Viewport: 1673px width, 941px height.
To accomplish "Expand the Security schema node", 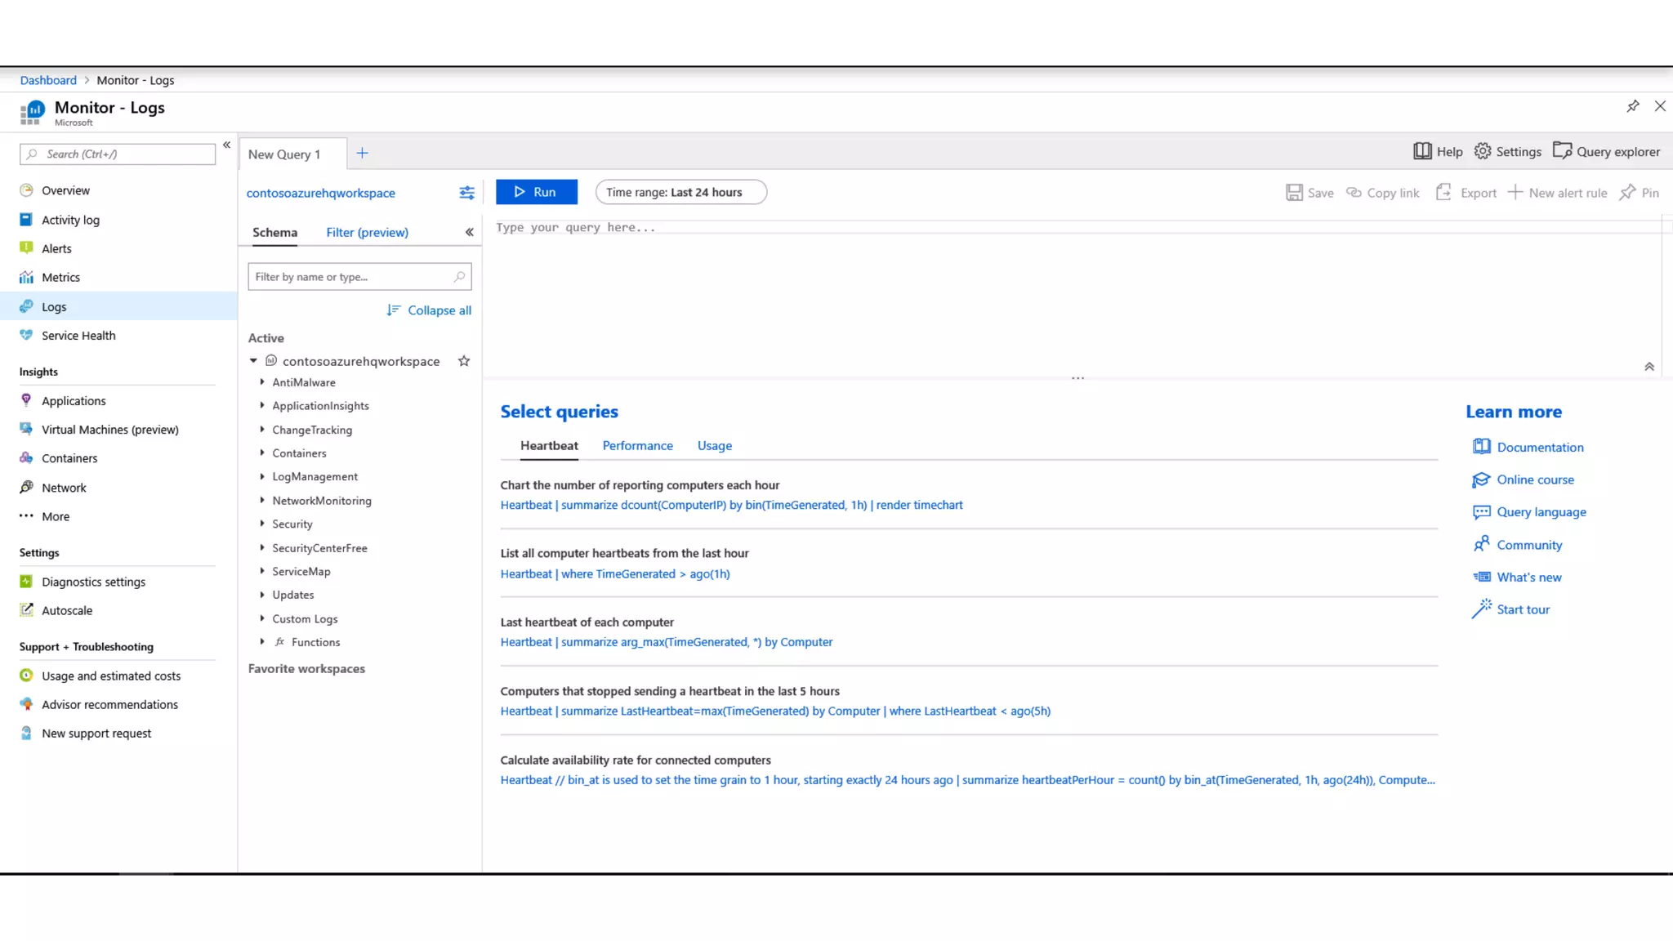I will pyautogui.click(x=262, y=524).
